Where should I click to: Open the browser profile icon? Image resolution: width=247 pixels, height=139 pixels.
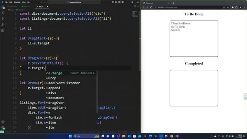click(x=240, y=7)
